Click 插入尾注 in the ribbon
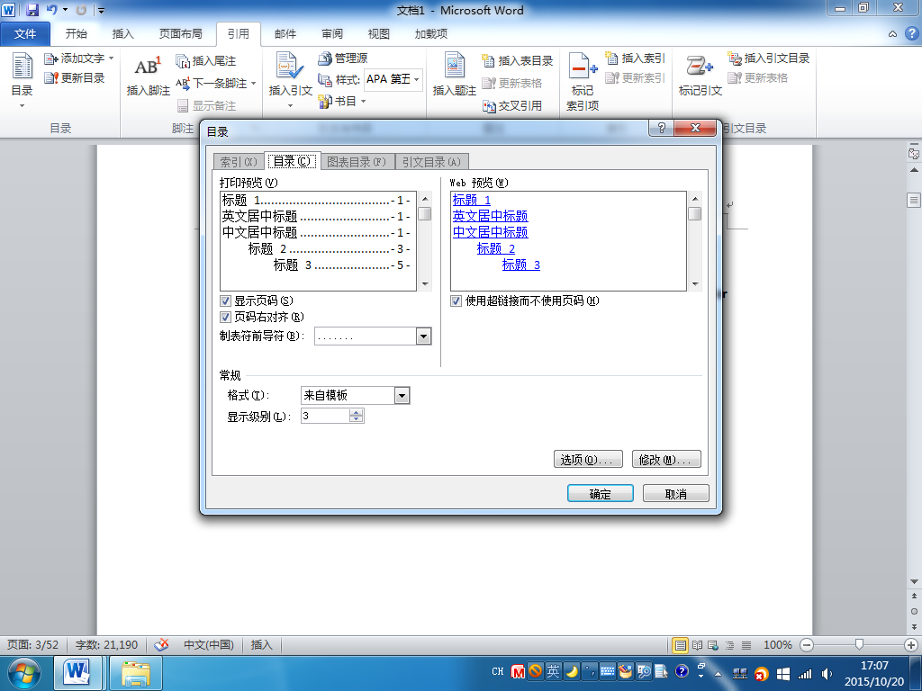 click(206, 61)
